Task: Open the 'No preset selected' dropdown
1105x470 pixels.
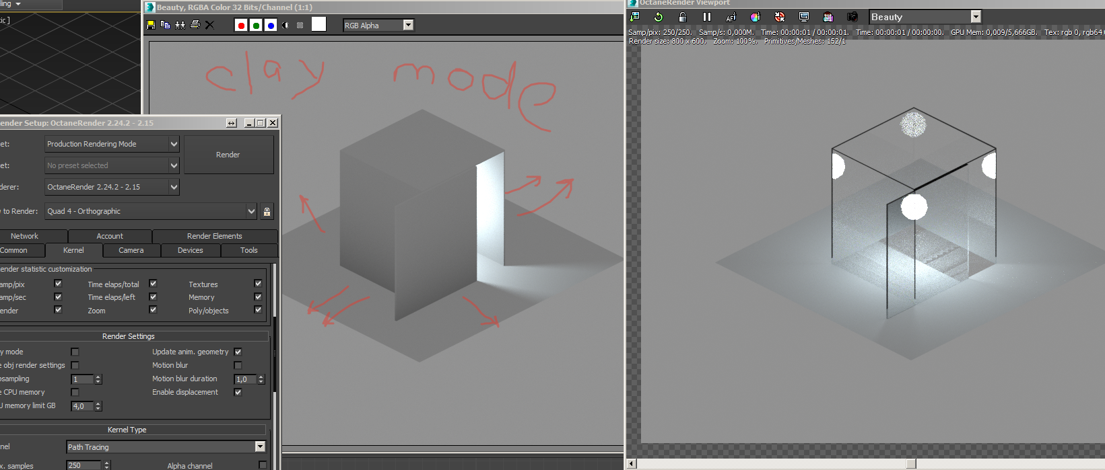Action: click(x=112, y=165)
